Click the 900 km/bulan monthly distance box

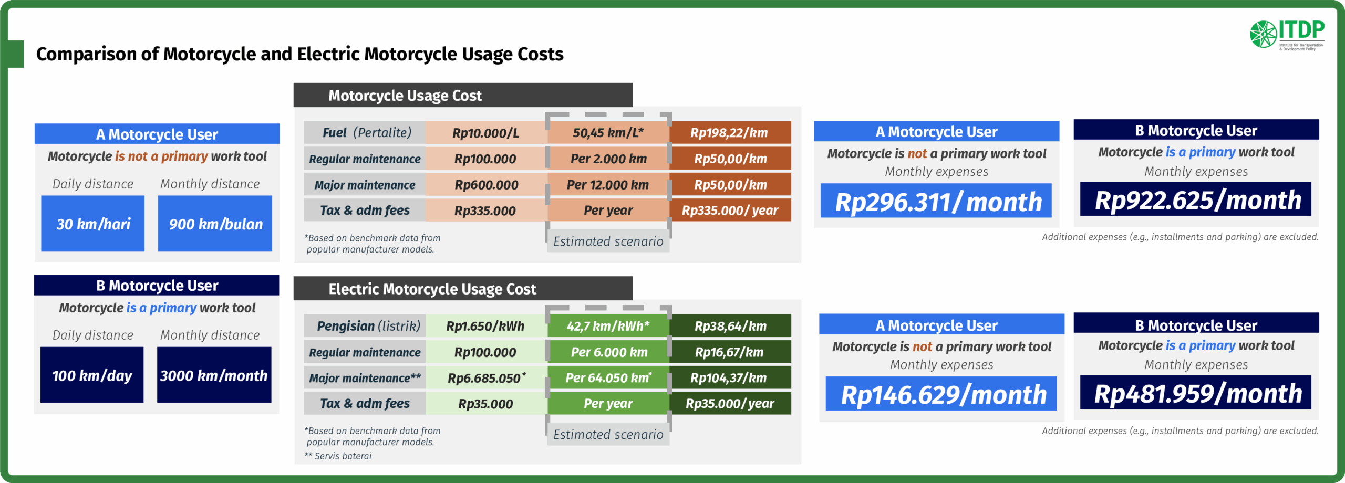coord(215,224)
